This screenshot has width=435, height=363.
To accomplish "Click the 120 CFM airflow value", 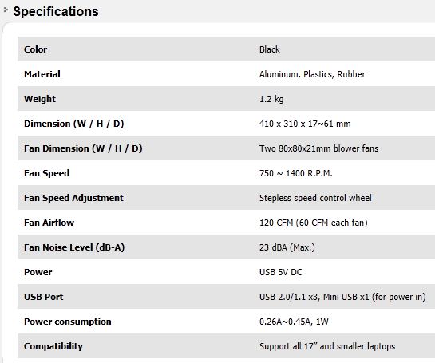I will 314,223.
